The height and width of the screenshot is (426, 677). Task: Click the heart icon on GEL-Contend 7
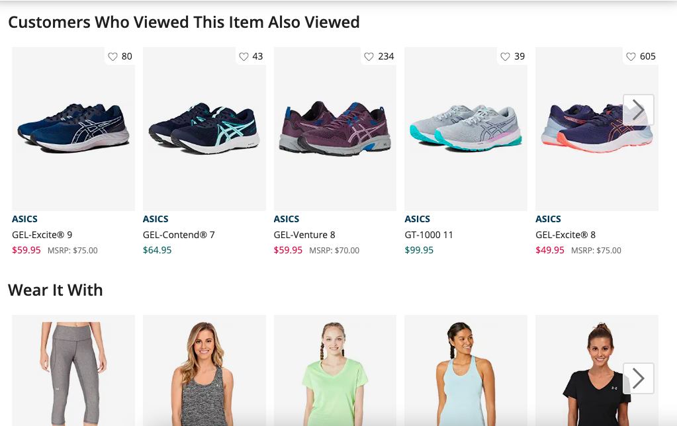point(244,57)
